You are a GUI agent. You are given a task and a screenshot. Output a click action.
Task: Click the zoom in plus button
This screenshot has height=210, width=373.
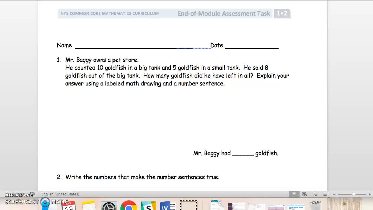pos(370,194)
